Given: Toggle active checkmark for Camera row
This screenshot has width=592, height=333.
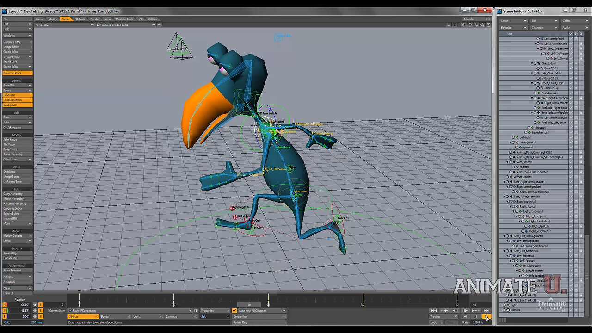Looking at the screenshot, I should pyautogui.click(x=571, y=310).
